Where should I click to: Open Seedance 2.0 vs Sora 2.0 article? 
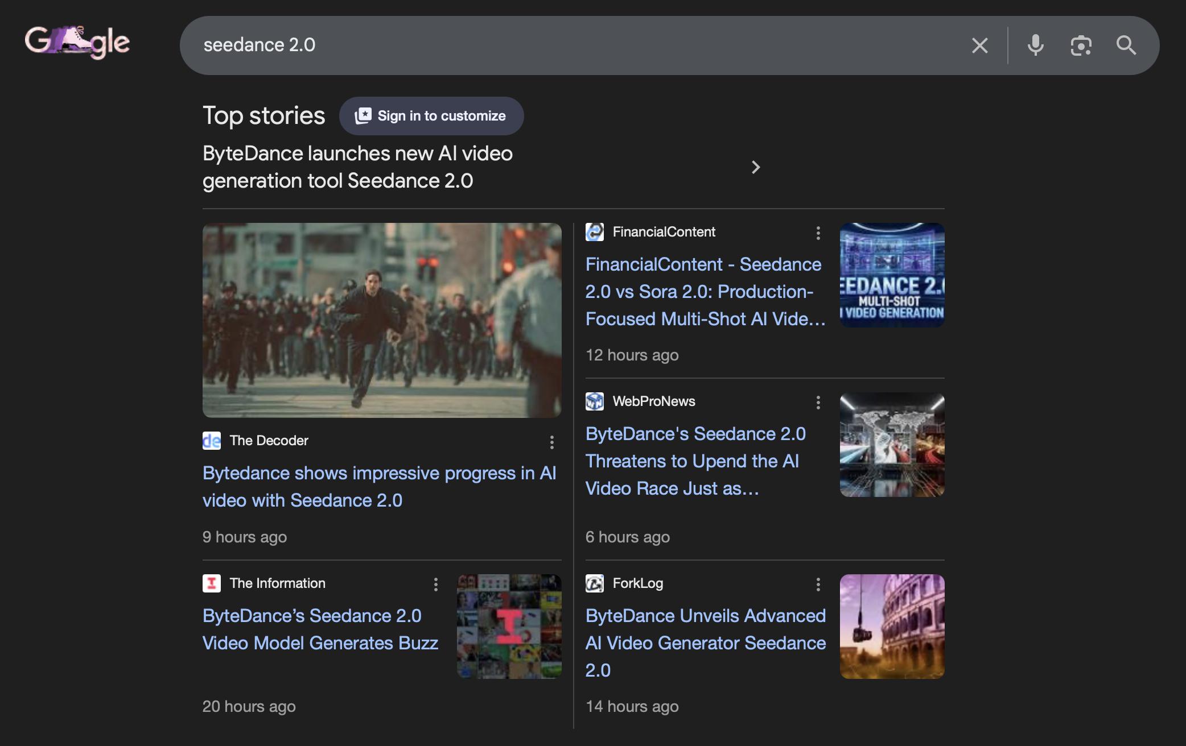coord(705,292)
